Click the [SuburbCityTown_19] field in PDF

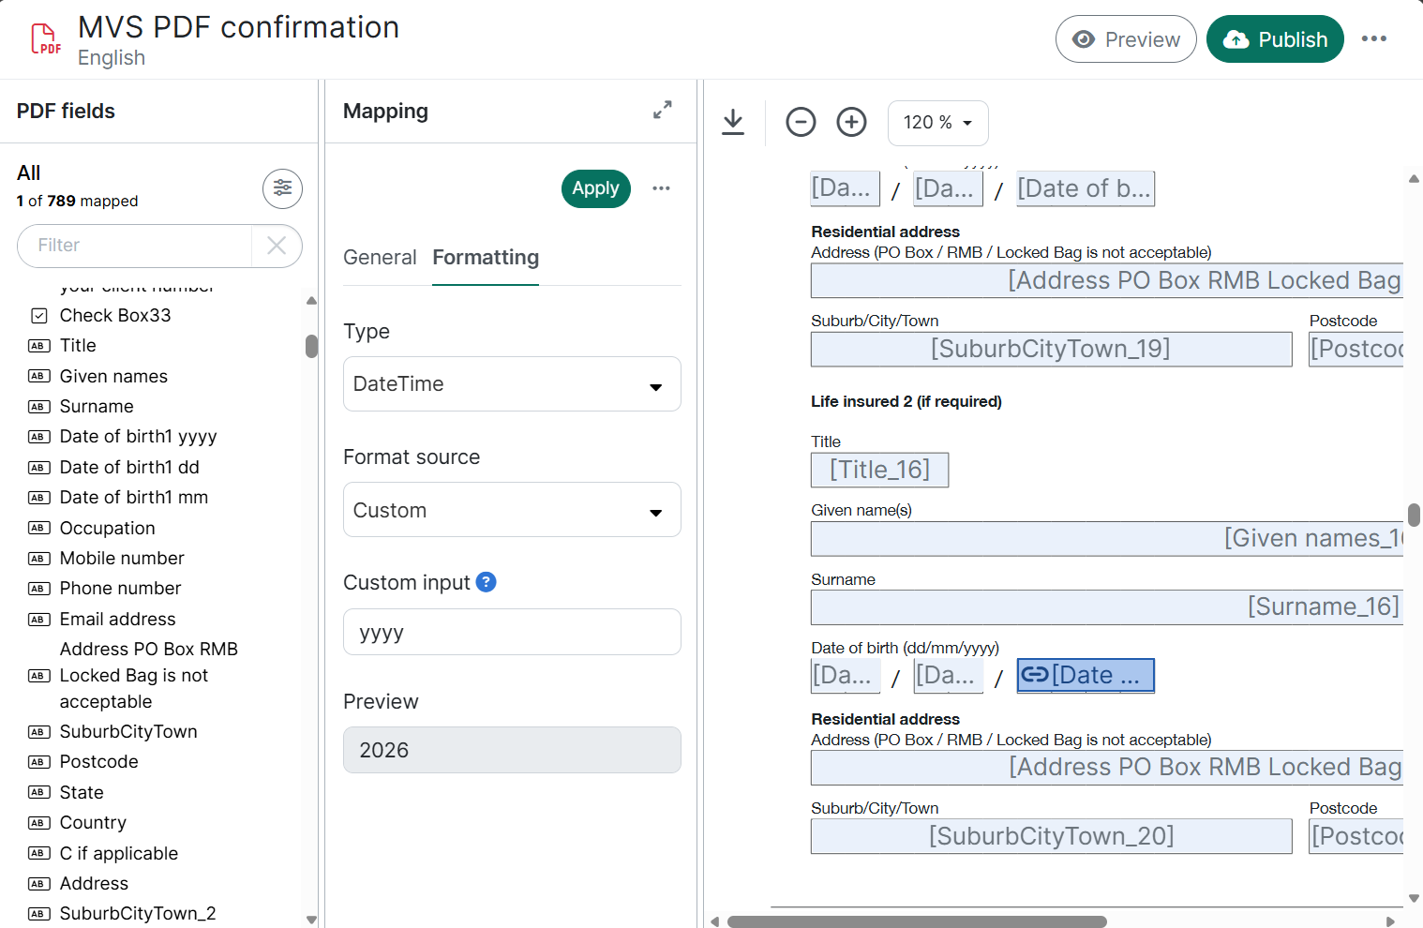tap(1051, 349)
